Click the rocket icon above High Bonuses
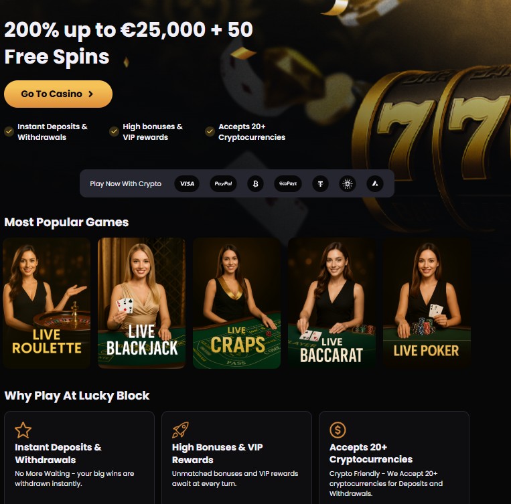 pyautogui.click(x=181, y=430)
